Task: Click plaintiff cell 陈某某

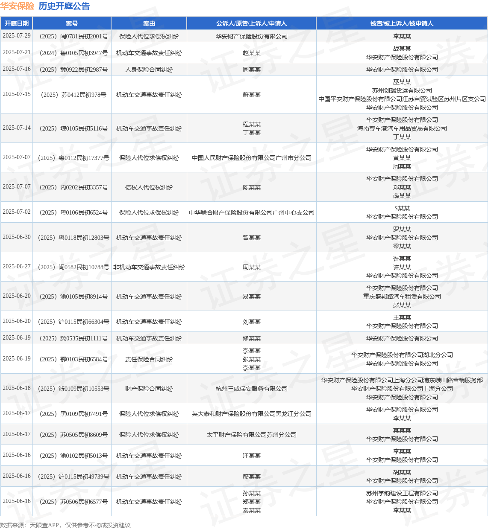Action: (x=252, y=187)
